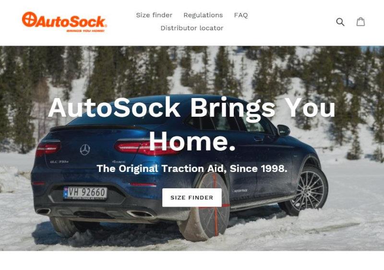Click the AutoSock wordmark logo
Viewport: 384px width, 270px height.
64,22
